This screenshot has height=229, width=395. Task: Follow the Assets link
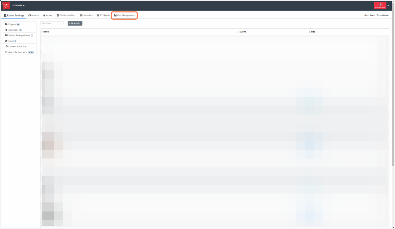coord(372,15)
